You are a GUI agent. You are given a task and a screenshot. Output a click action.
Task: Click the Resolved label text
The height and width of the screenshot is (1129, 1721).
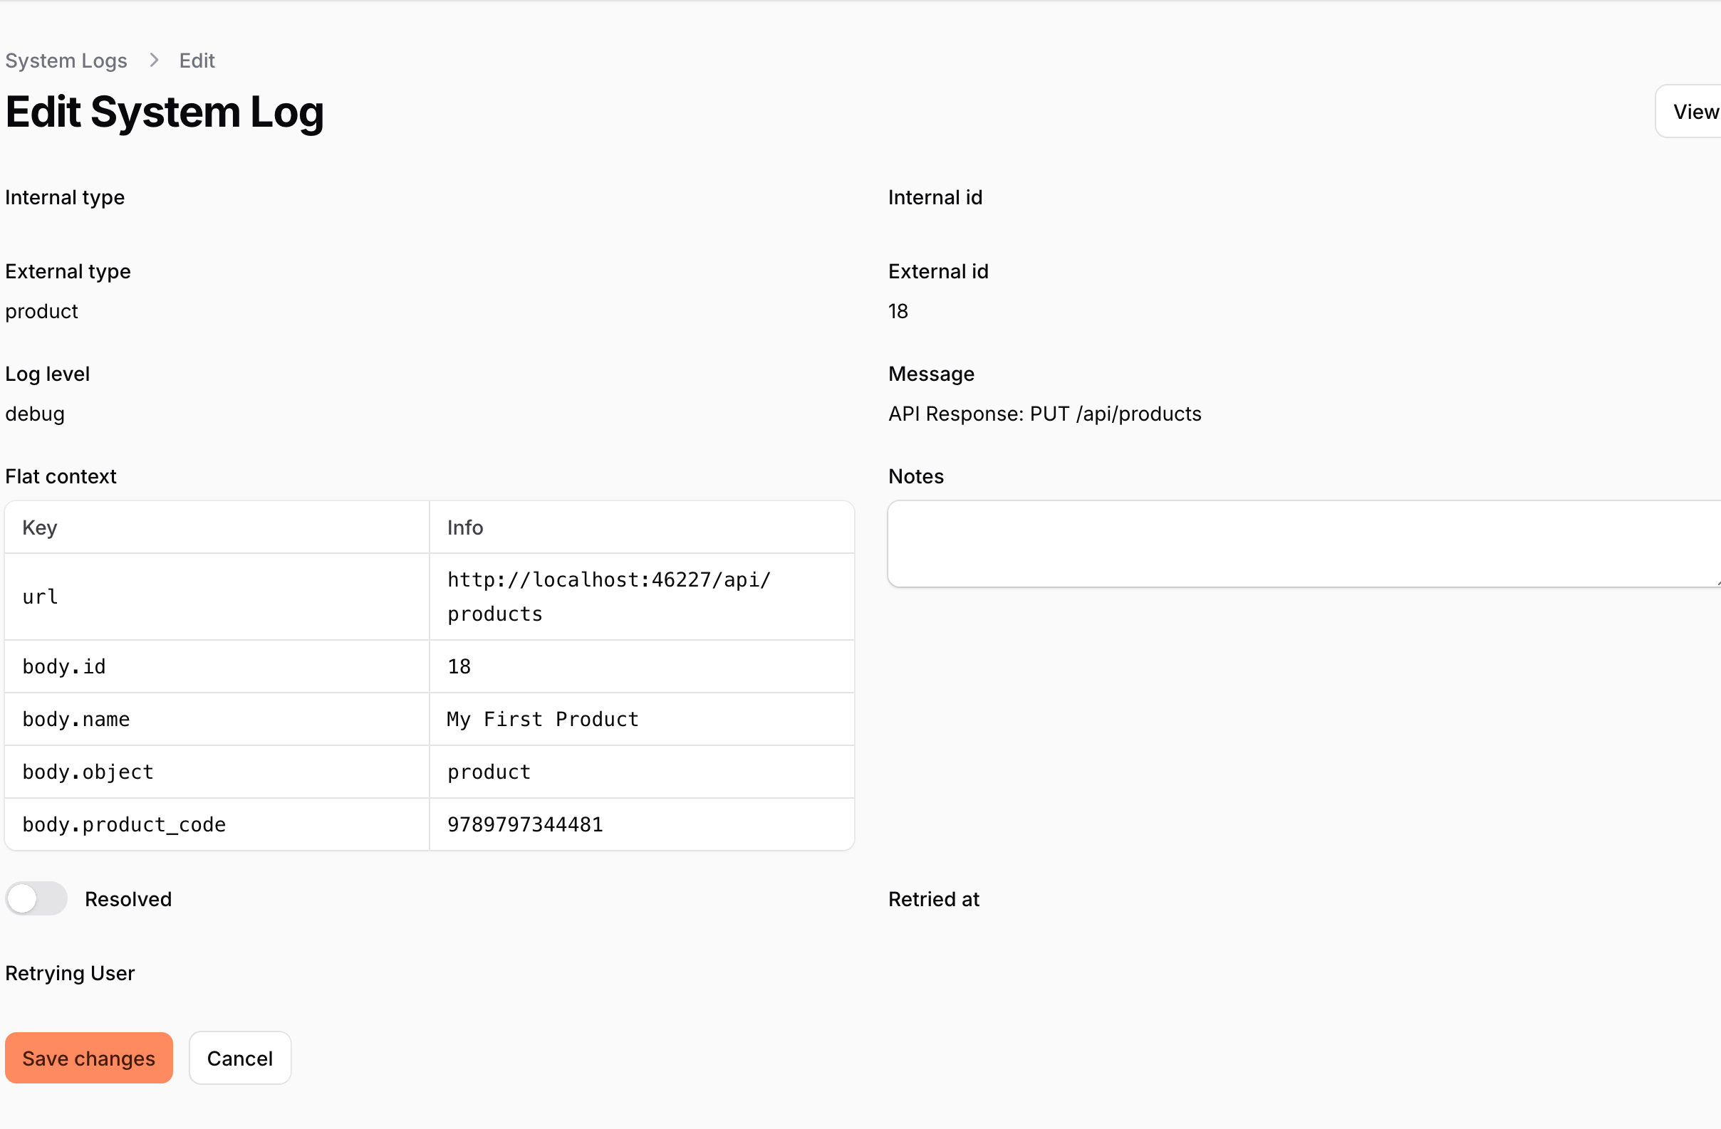(x=128, y=898)
